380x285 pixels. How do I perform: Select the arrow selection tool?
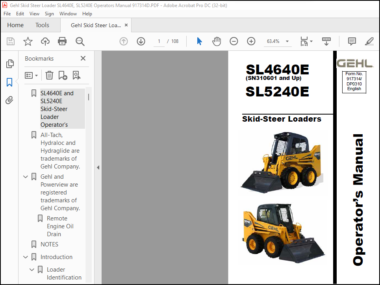pos(200,41)
